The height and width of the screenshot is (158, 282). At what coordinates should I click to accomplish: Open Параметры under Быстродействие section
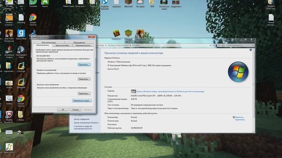[84, 65]
